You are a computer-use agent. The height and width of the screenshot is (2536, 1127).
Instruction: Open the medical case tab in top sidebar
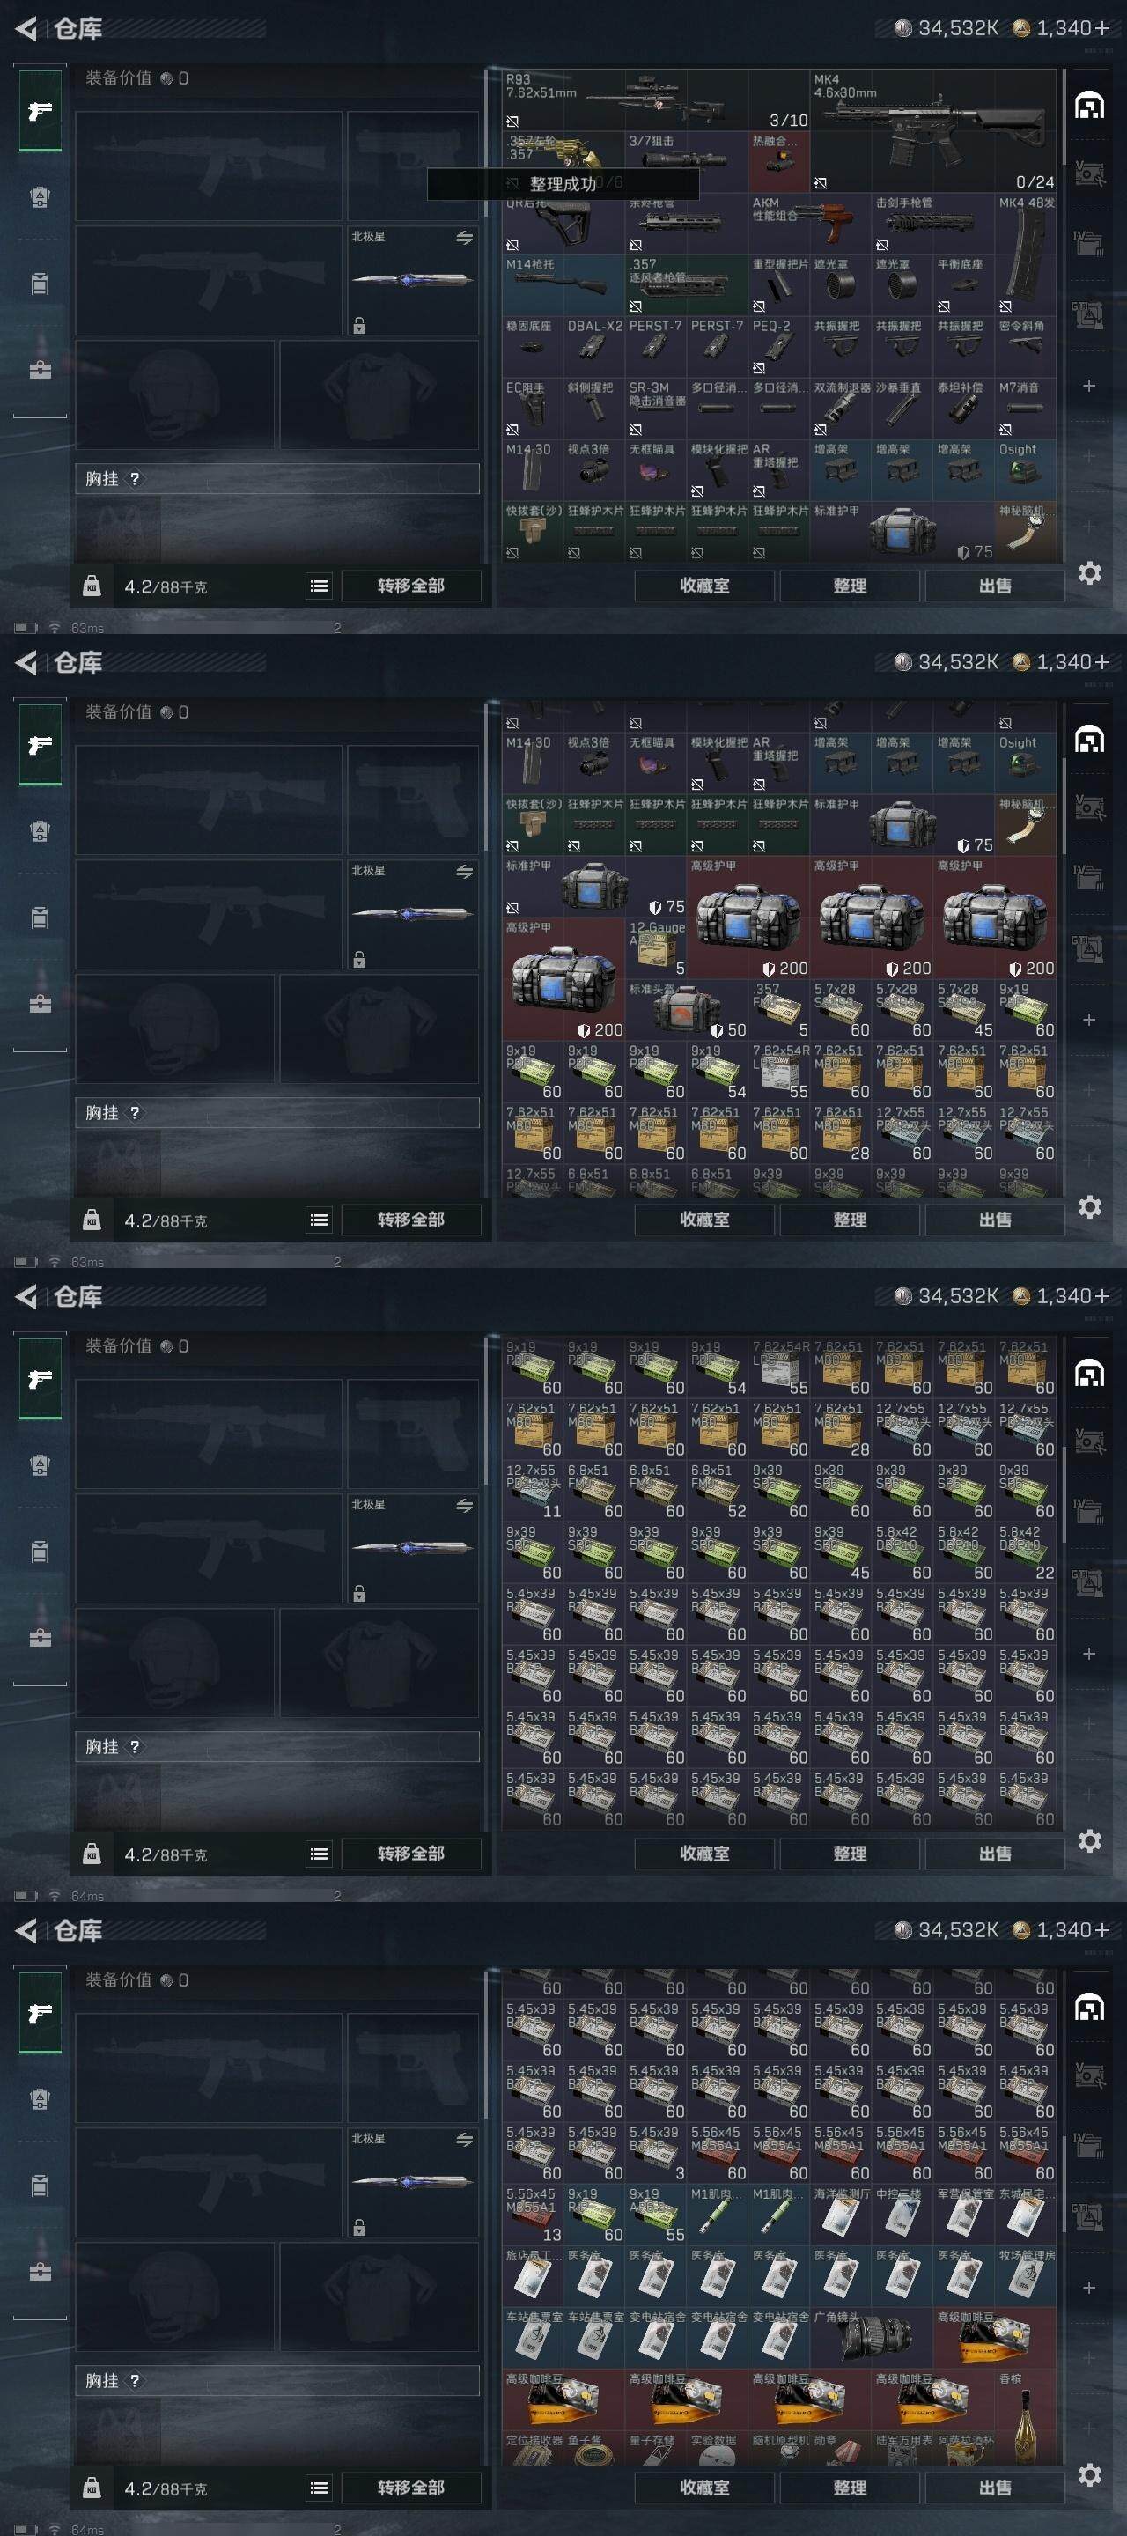[40, 370]
